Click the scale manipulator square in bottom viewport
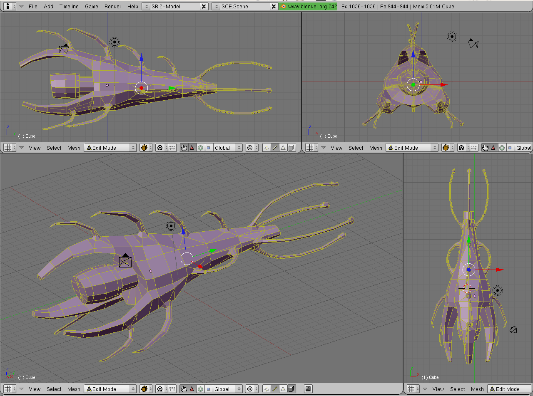The height and width of the screenshot is (396, 533). point(209,389)
